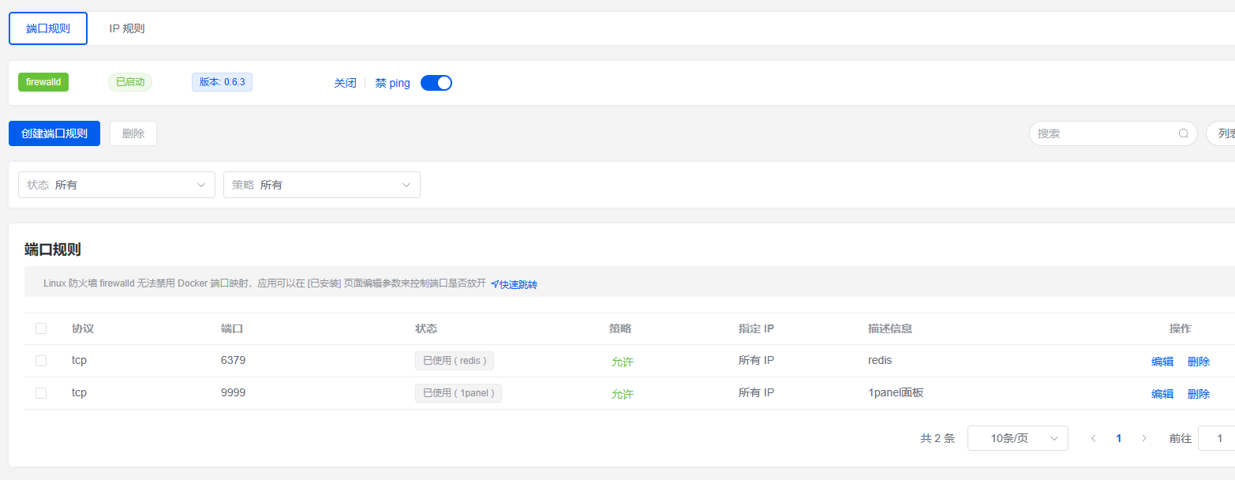Select all rows header checkbox
This screenshot has width=1235, height=480.
41,328
